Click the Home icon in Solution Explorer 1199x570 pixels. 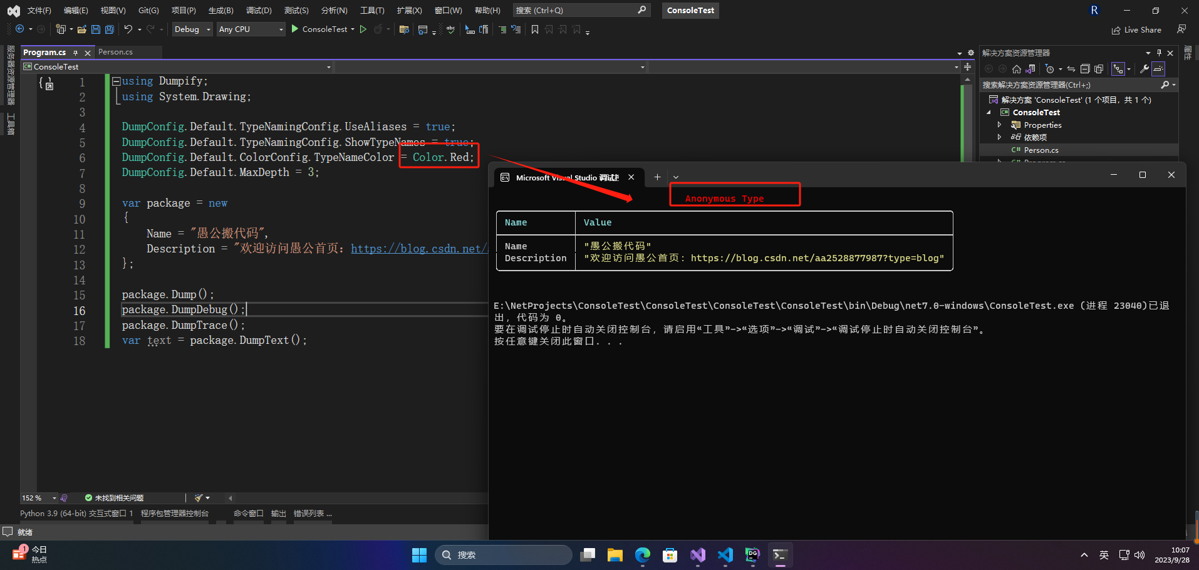click(1017, 69)
